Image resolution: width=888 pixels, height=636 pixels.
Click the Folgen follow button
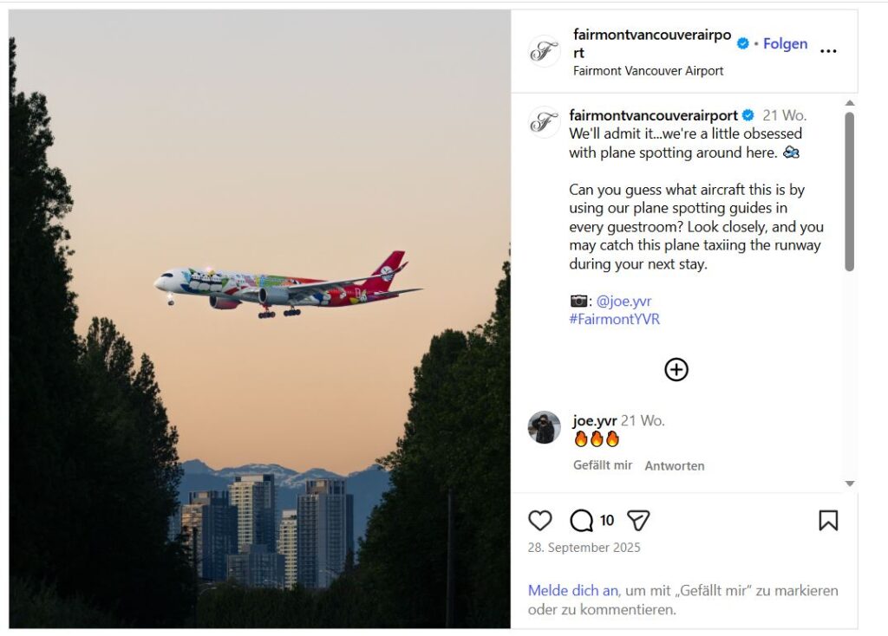tap(785, 43)
